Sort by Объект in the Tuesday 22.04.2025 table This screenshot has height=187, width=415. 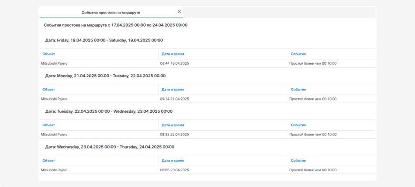48,125
